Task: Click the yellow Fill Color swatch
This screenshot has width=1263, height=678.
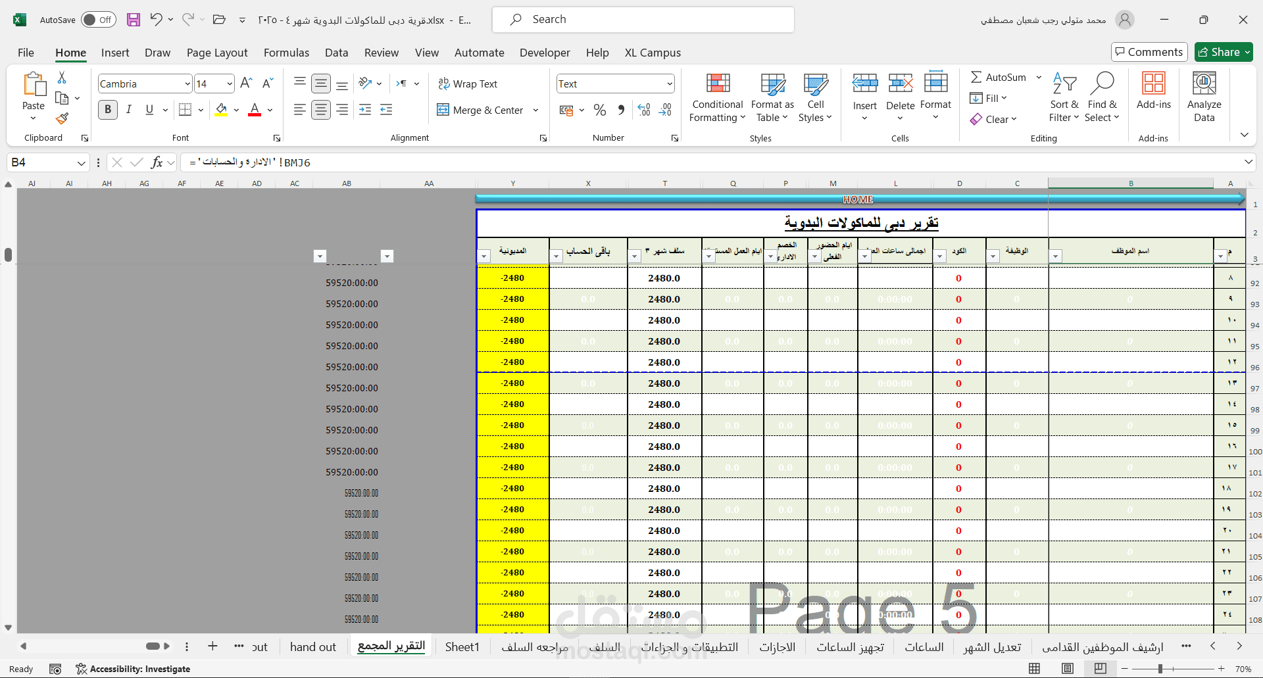Action: [221, 110]
